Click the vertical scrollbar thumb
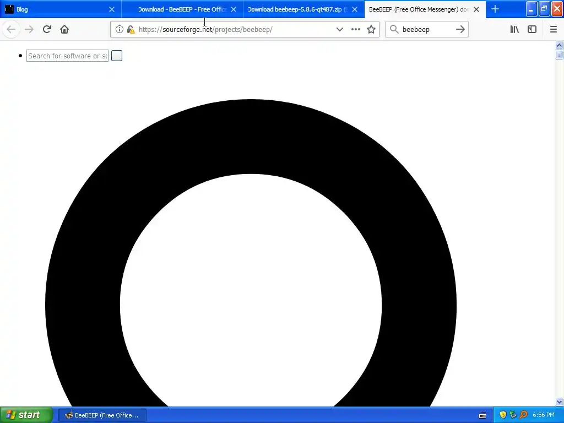Image resolution: width=564 pixels, height=423 pixels. coord(559,55)
